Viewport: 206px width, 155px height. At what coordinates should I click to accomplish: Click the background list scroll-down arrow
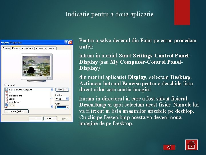click(x=52, y=106)
